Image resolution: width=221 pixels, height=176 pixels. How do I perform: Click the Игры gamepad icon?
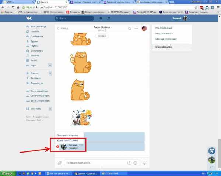pos(28,65)
